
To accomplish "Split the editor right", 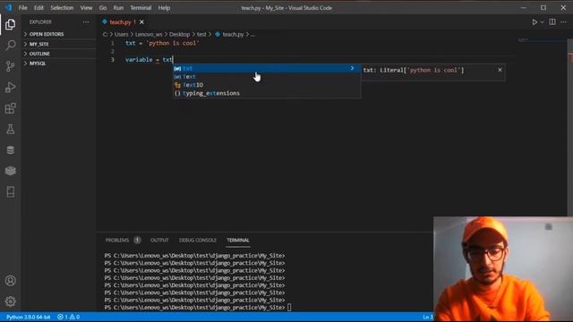I will pyautogui.click(x=552, y=21).
